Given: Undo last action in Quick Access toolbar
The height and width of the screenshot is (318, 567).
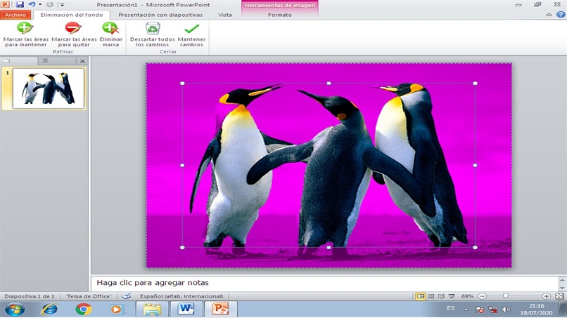Looking at the screenshot, I should click(32, 5).
